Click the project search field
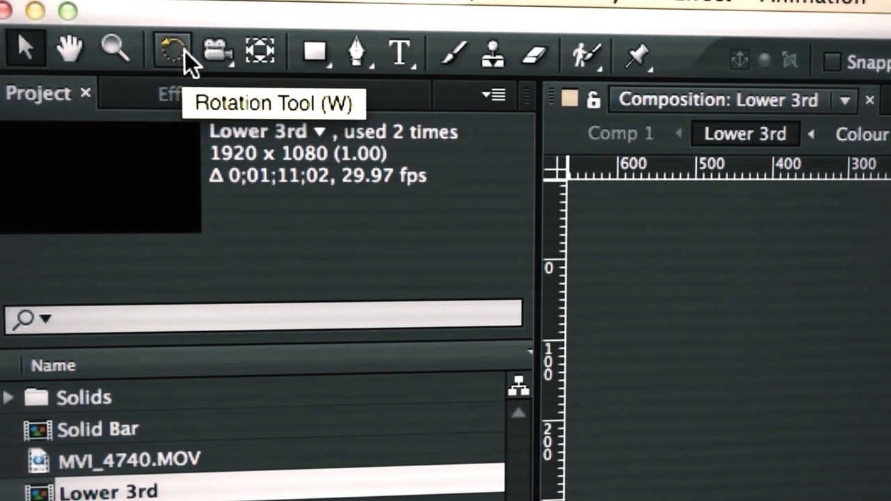This screenshot has height=501, width=891. point(263,317)
